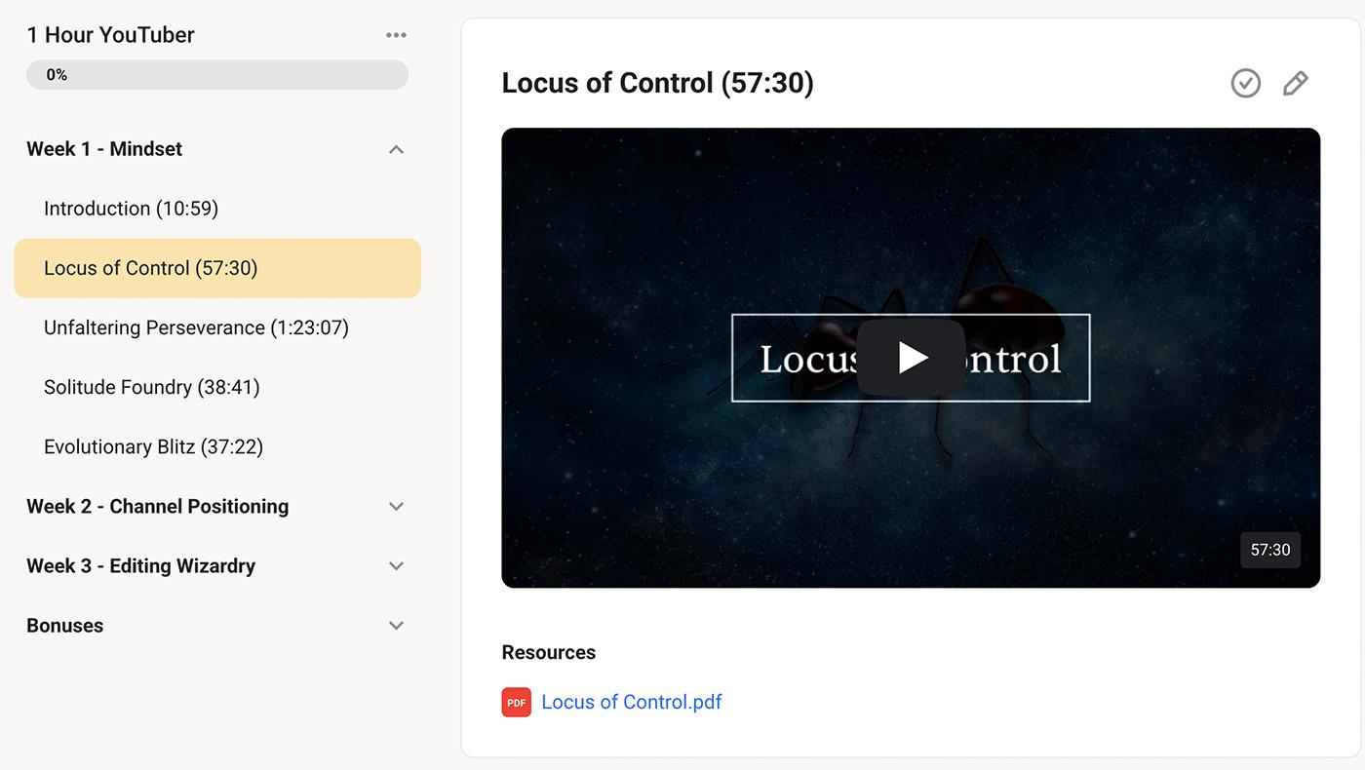Play the Locus of Control video
Viewport: 1365px width, 770px height.
[x=911, y=358]
